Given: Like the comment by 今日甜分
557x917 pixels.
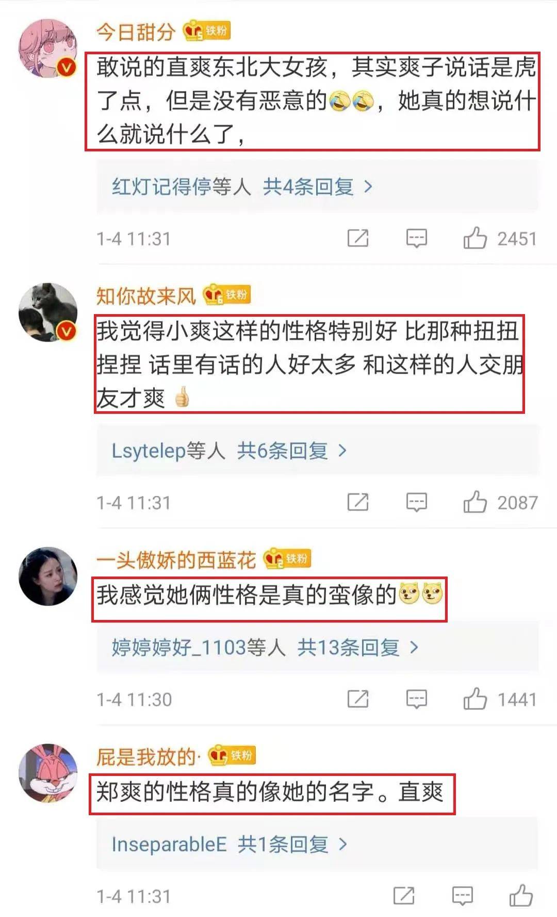Looking at the screenshot, I should coord(475,238).
